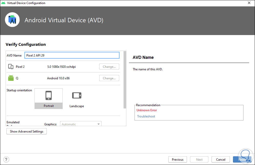Select the Portrait phone icon
Screen dimensions: 255x165
[x=48, y=95]
